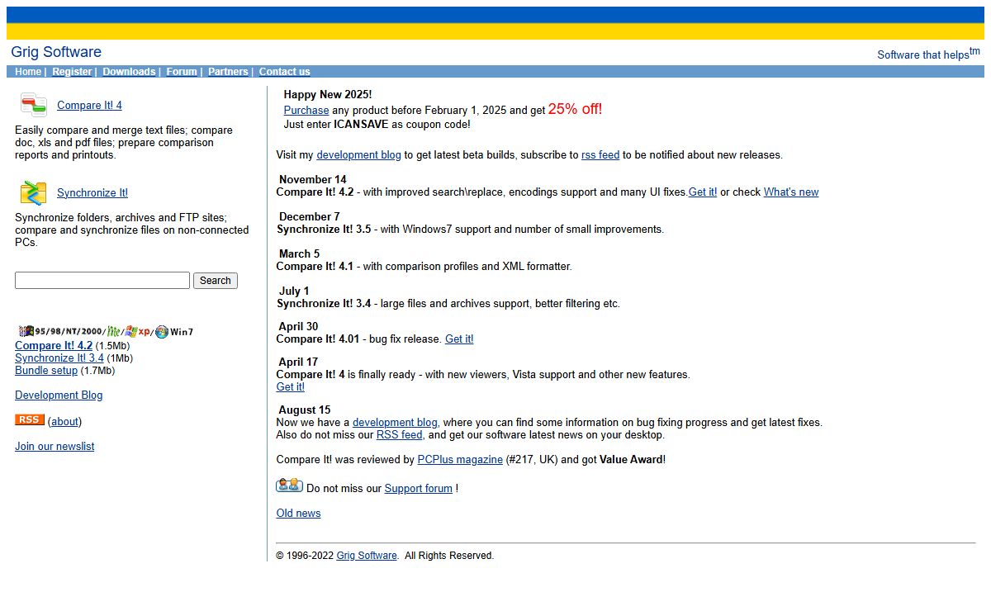Image resolution: width=991 pixels, height=611 pixels.
Task: Click the ICANSAVE coupon code text
Action: (361, 125)
